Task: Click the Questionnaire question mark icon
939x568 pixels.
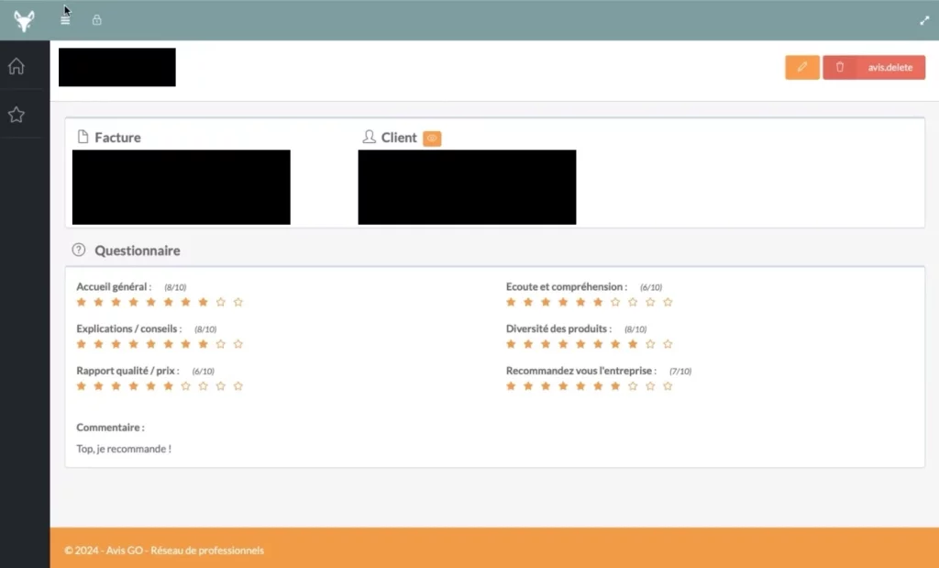Action: [x=79, y=250]
